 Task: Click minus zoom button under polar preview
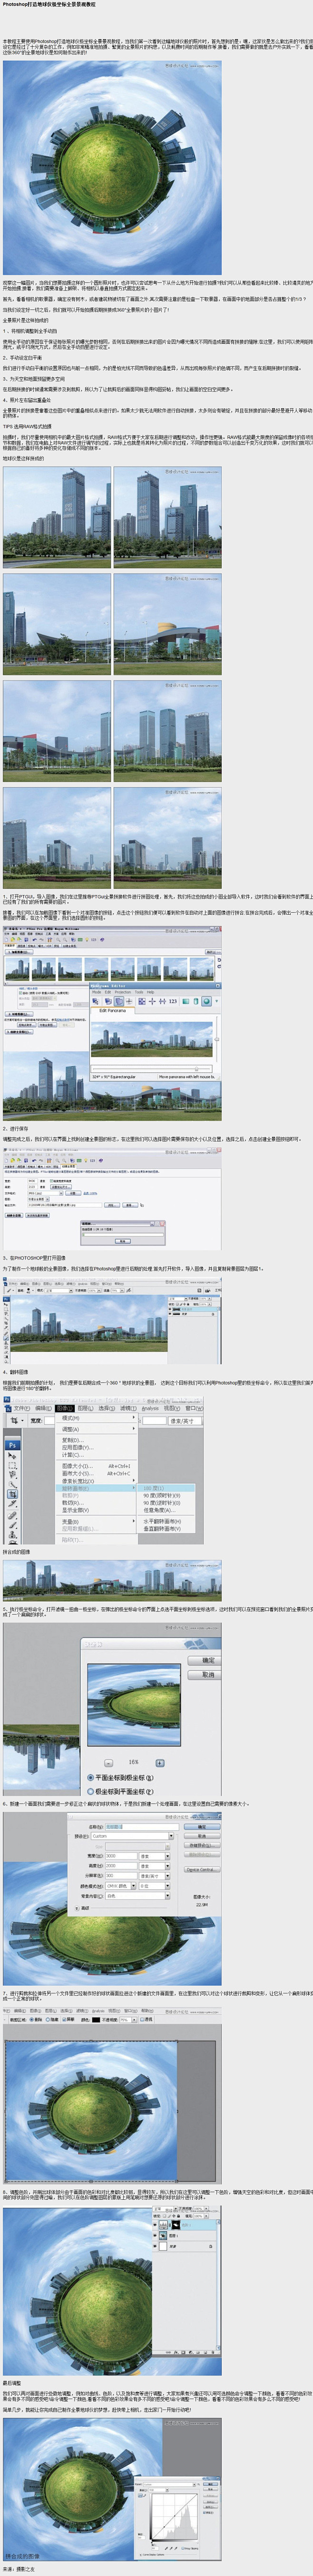(108, 1762)
